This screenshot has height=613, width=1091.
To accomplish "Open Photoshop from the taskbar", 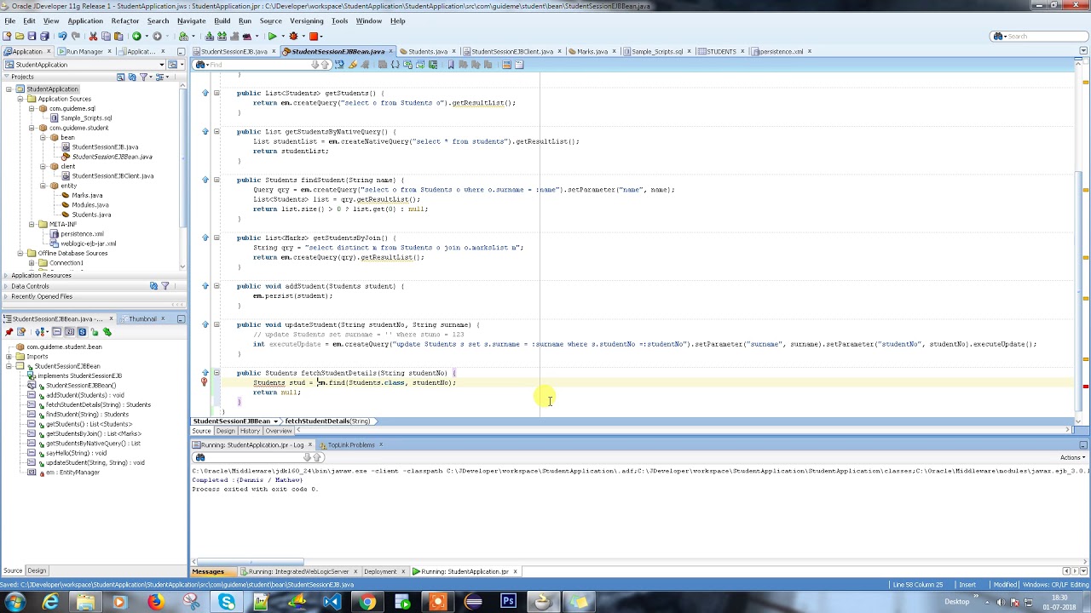I will pos(508,602).
